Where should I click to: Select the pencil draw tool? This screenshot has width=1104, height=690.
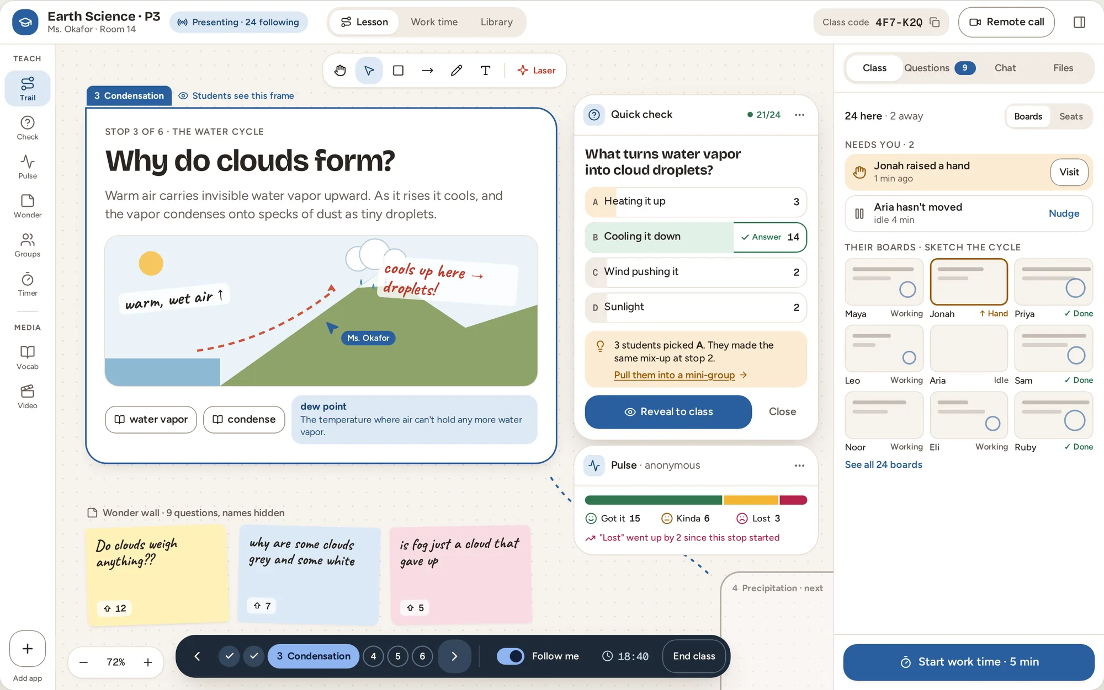[456, 71]
